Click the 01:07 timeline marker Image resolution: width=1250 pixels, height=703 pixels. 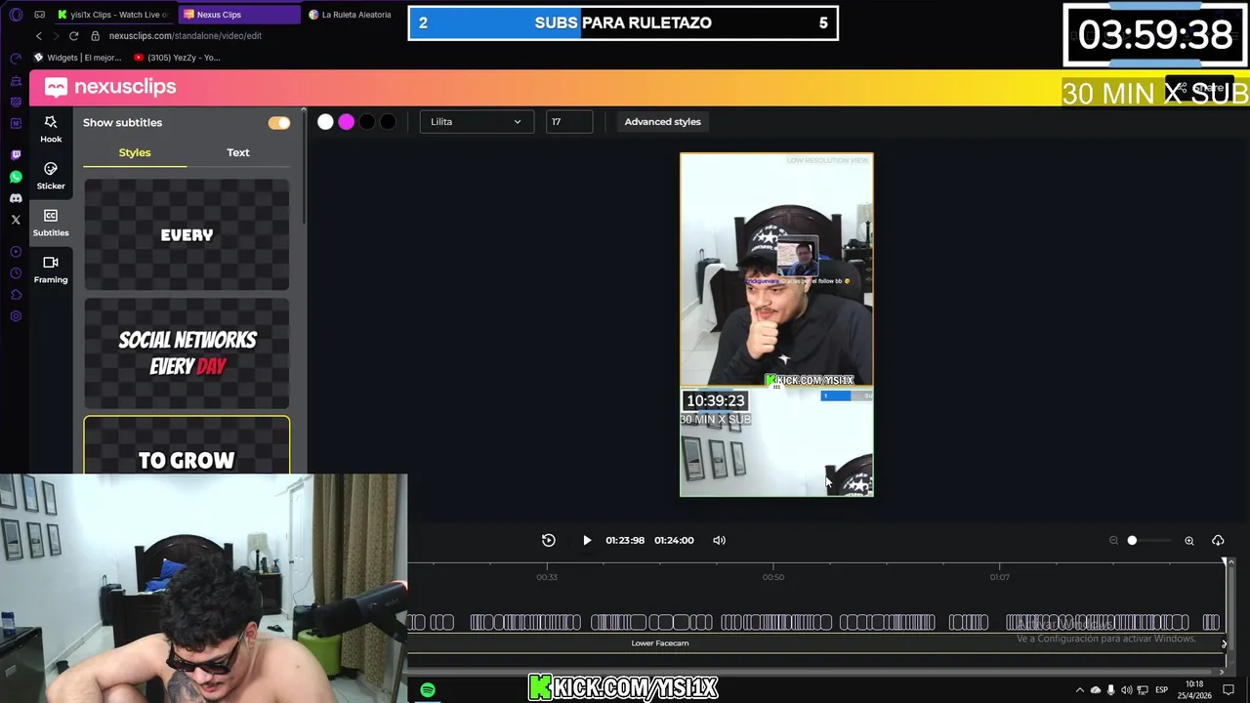click(x=999, y=577)
